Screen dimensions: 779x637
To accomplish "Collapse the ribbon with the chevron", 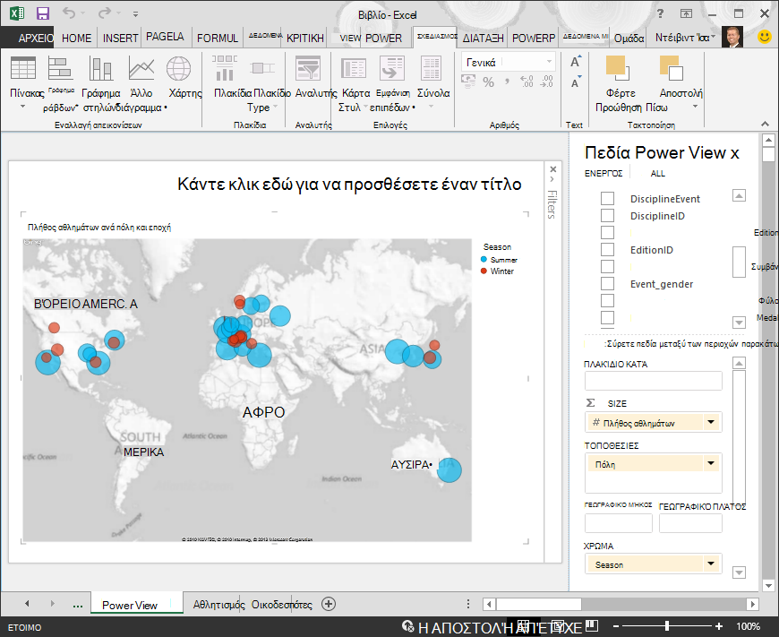I will 765,124.
